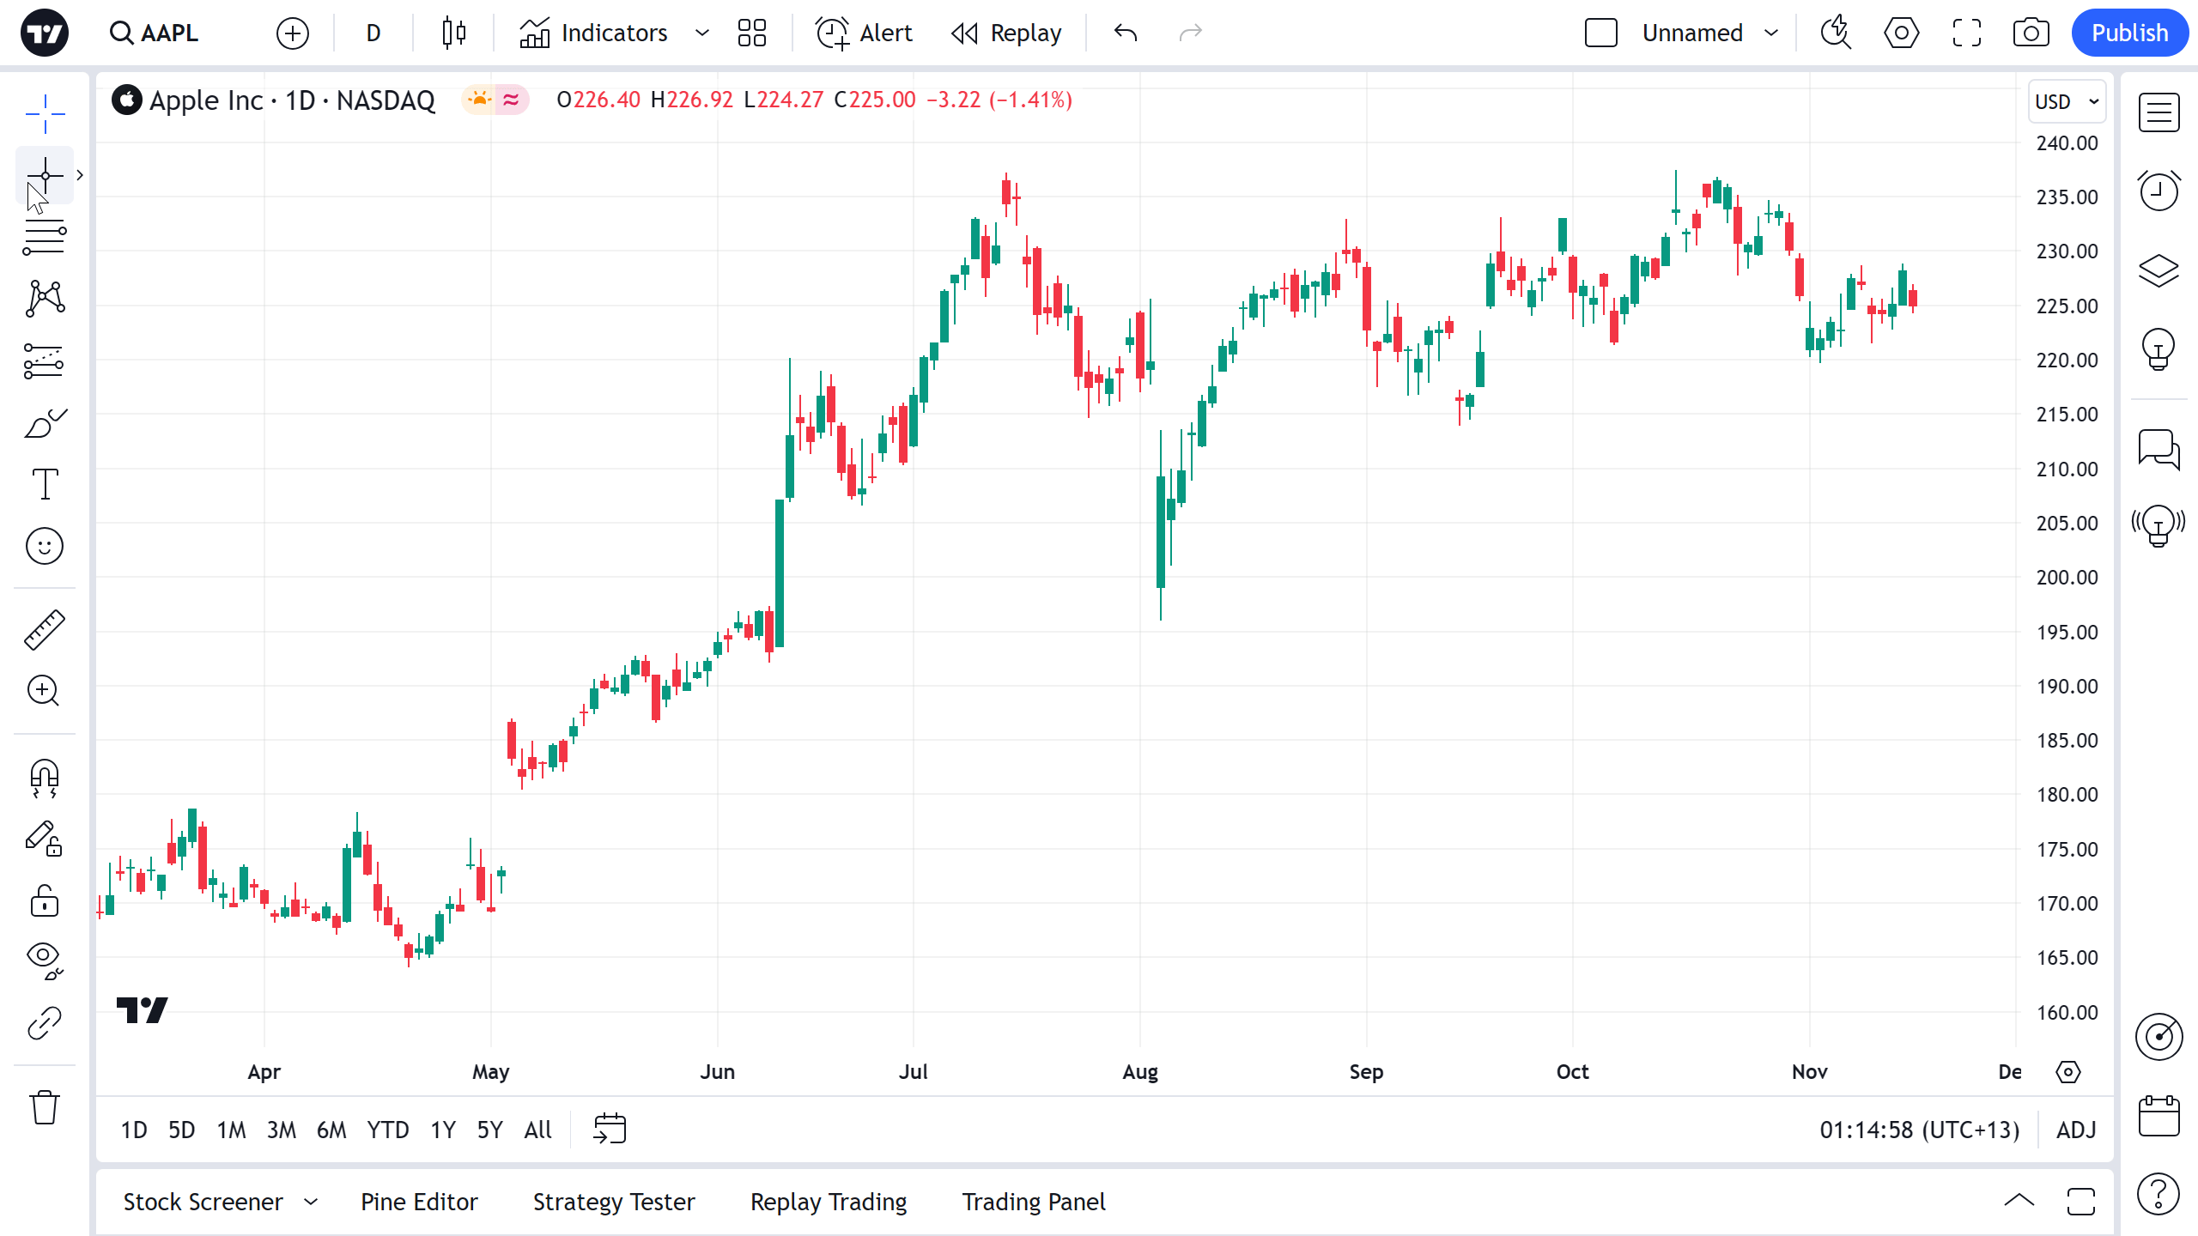
Task: Switch to Strategy Tester tab
Action: click(614, 1202)
